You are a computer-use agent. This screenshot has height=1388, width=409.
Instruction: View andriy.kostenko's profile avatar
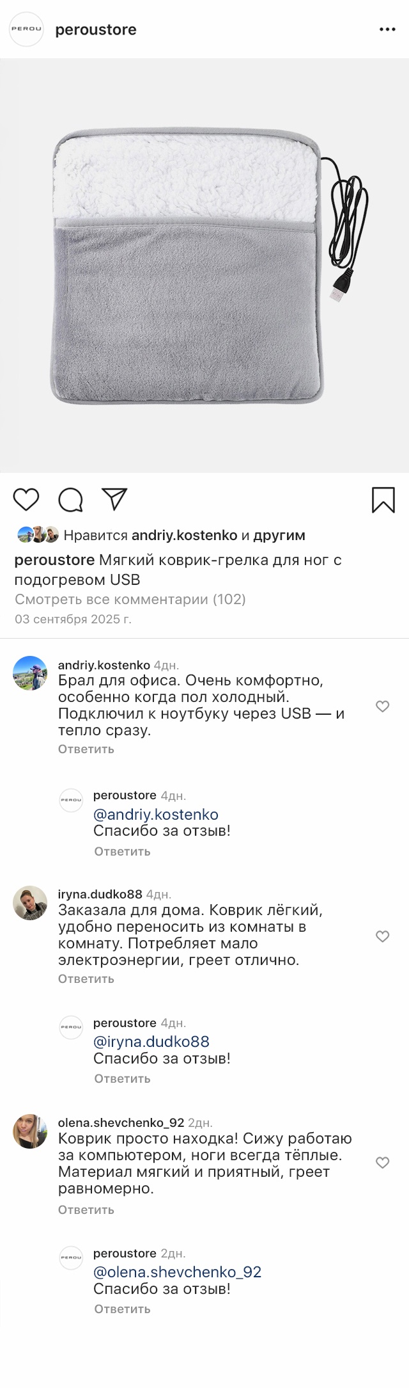click(x=30, y=673)
